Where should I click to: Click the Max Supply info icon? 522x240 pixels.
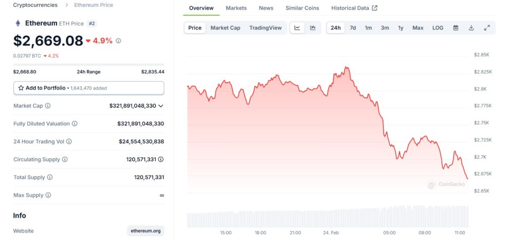48,195
